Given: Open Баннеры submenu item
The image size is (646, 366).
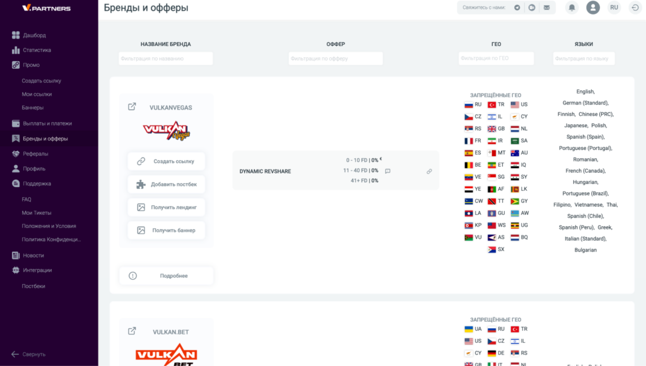Looking at the screenshot, I should [33, 108].
